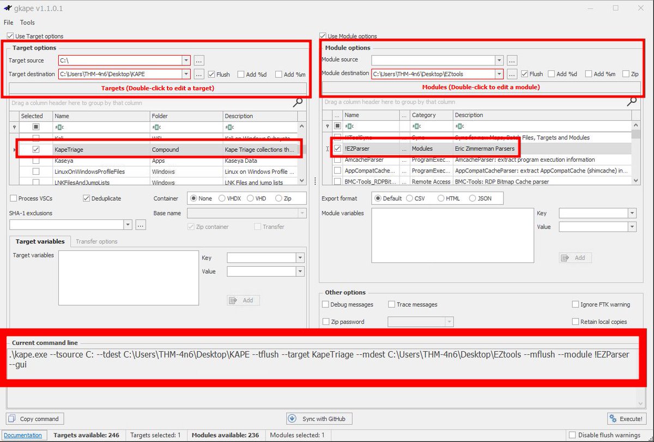Click Sync with GitHub button
Screen dimensions: 654x442
(319, 419)
